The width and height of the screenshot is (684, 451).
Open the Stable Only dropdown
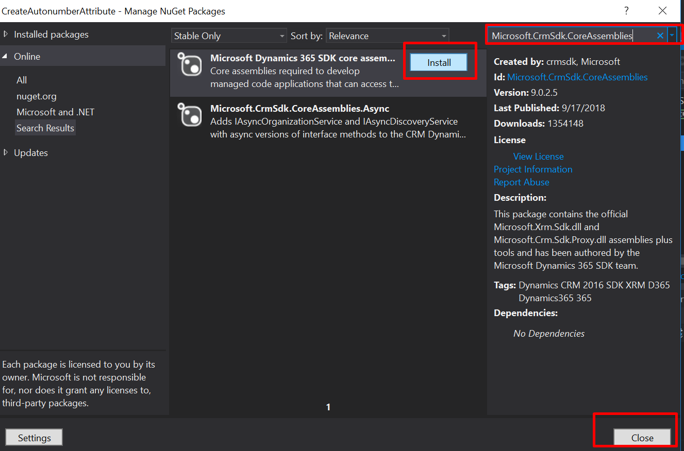[x=229, y=36]
